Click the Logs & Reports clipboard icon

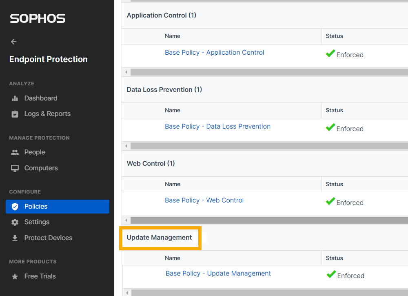pyautogui.click(x=15, y=114)
